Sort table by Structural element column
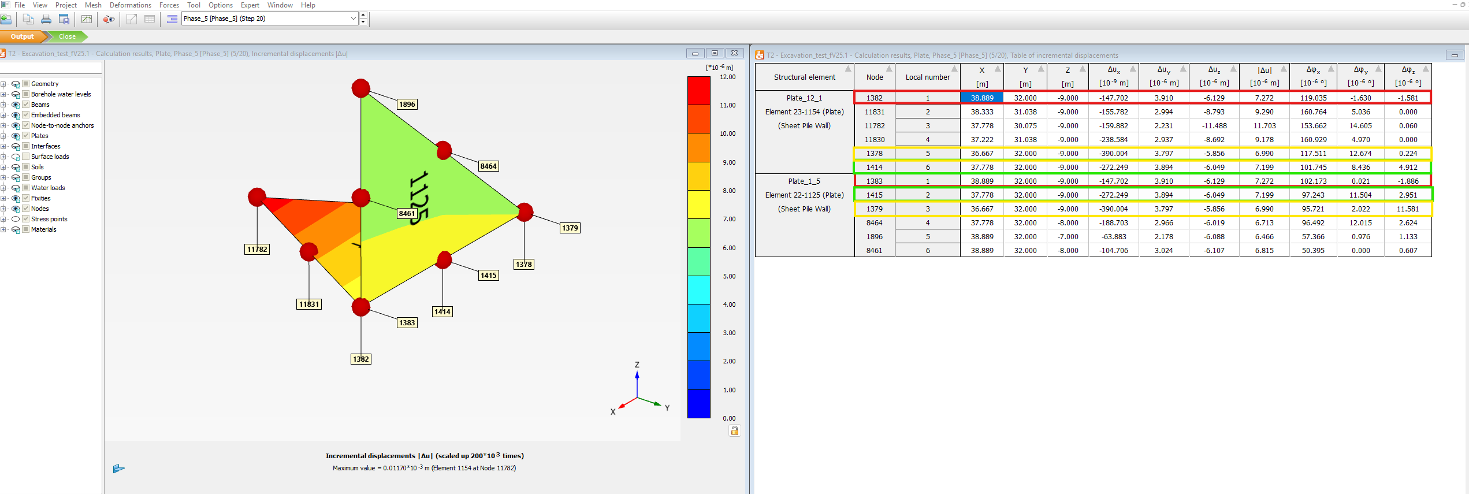 click(805, 77)
